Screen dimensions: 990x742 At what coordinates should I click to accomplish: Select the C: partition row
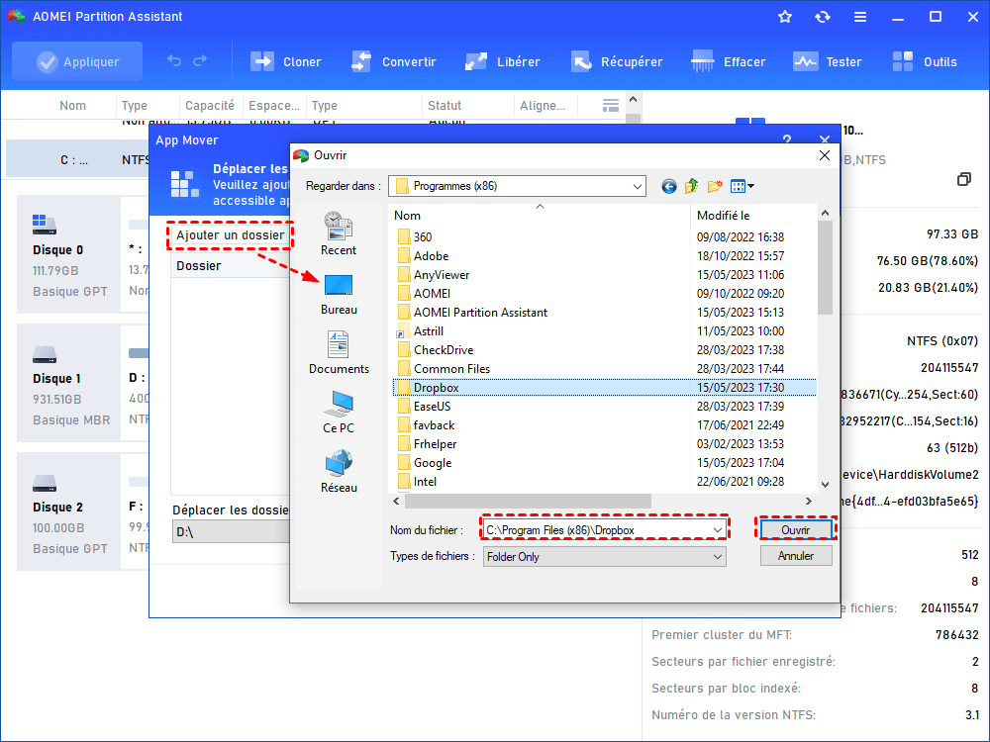(77, 159)
